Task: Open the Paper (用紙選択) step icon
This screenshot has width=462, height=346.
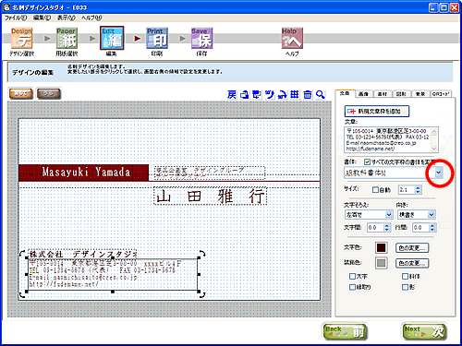Action: coord(67,39)
